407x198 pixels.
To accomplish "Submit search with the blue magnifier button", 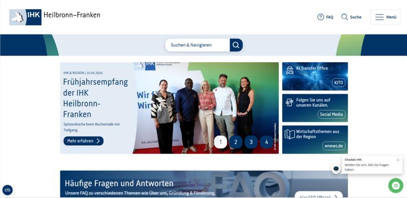I will [x=236, y=45].
